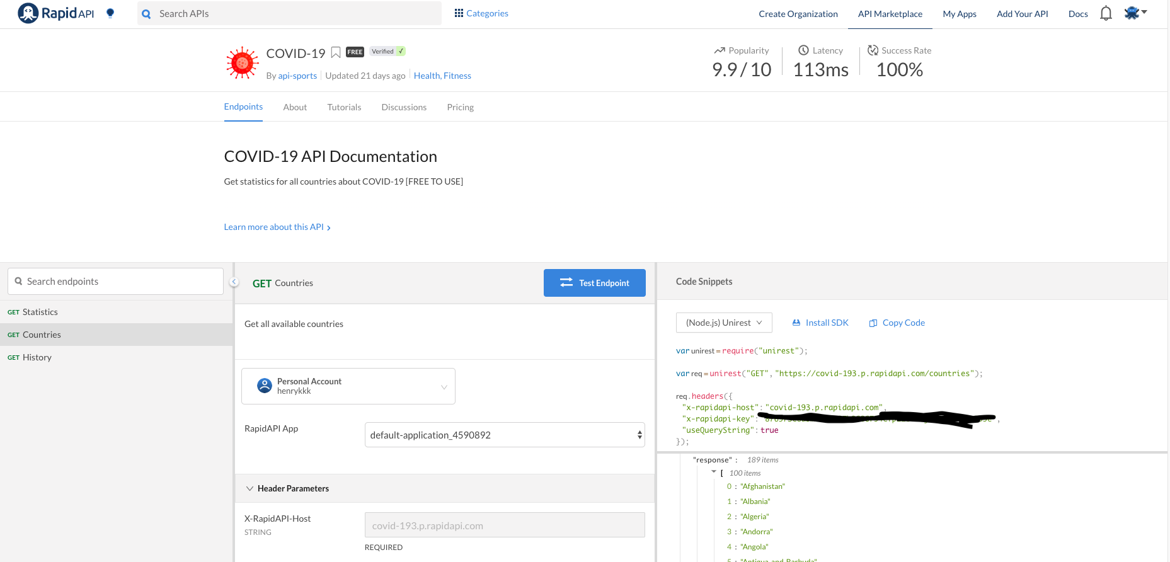Click the 189 items response label
The image size is (1170, 562).
tap(763, 460)
